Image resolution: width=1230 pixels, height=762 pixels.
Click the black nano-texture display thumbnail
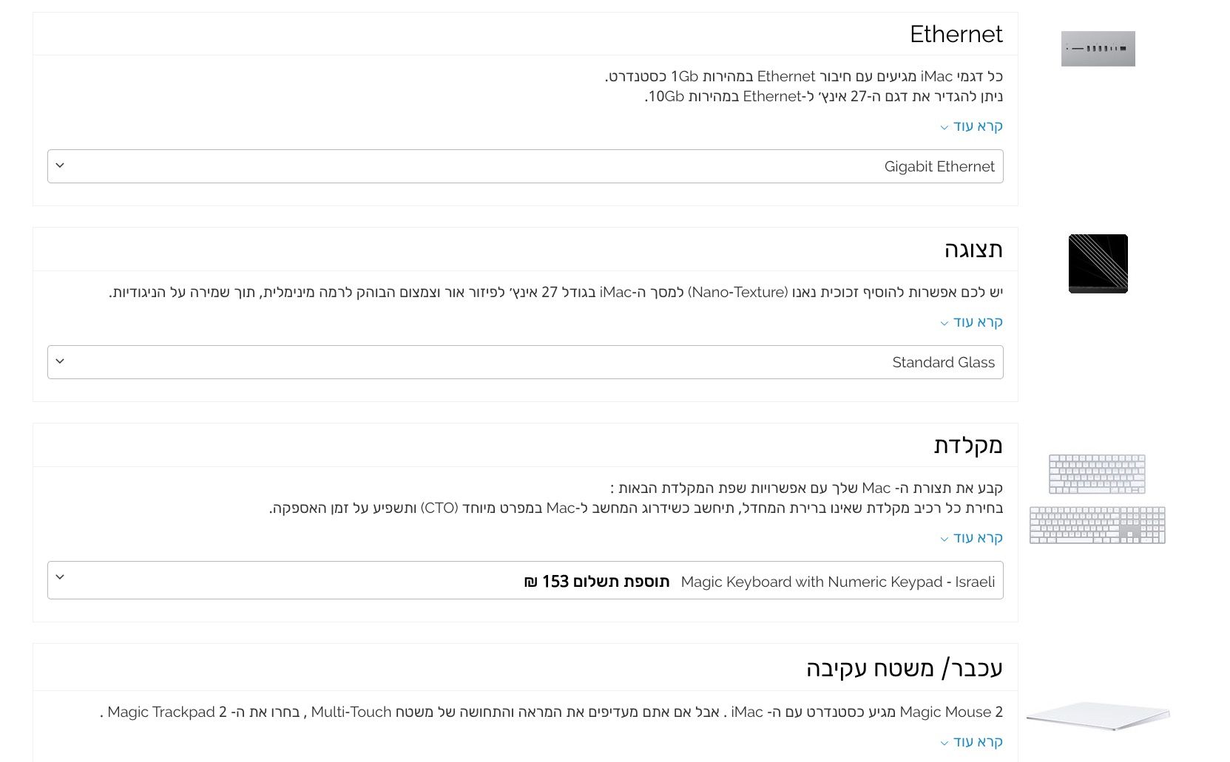pyautogui.click(x=1098, y=264)
